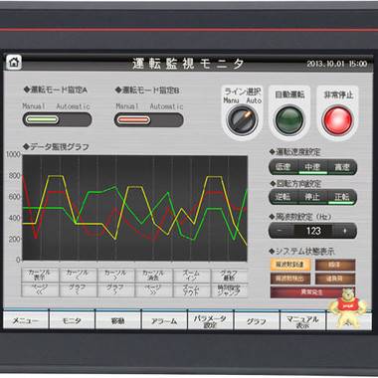Tap the brown status indicator below the yellow one
This screenshot has height=378, width=378.
coord(290,279)
